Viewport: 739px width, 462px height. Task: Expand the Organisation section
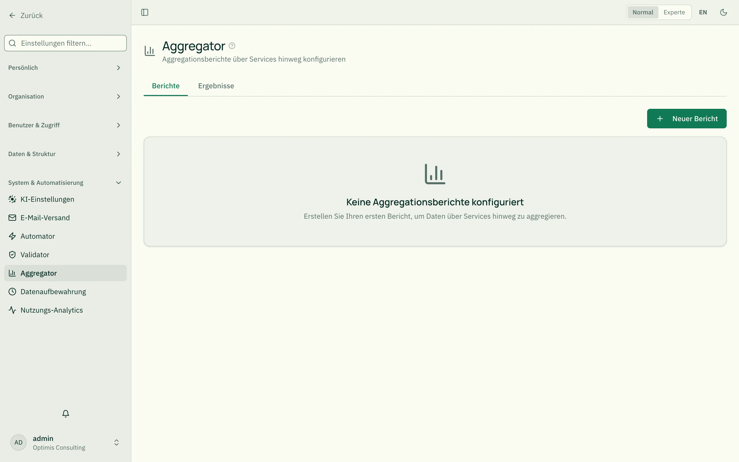65,97
